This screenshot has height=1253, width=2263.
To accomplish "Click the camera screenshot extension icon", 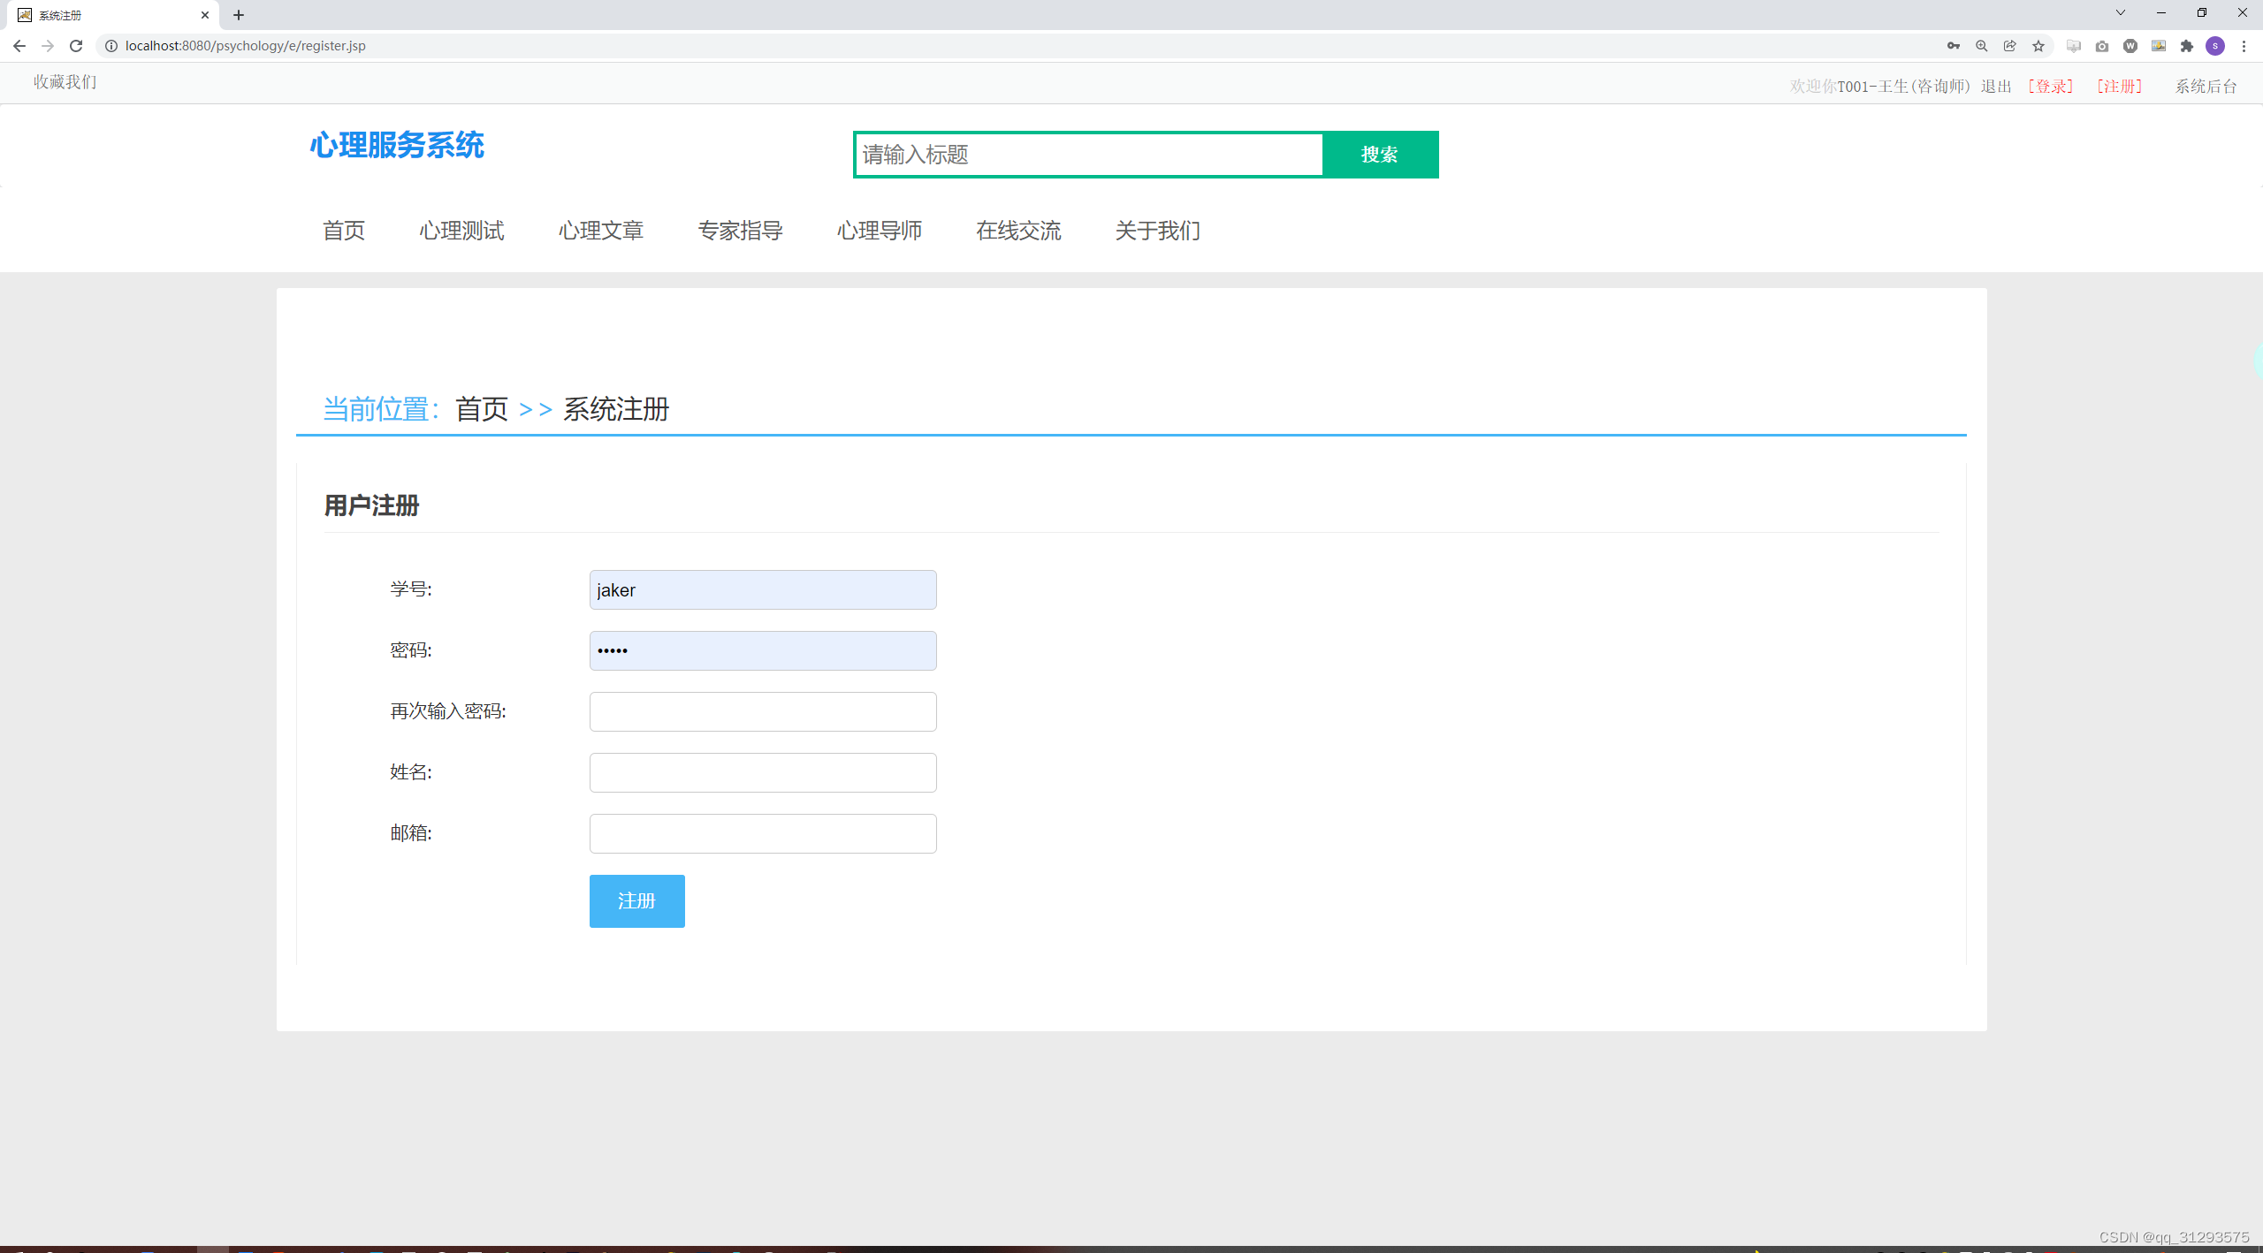I will tap(2102, 45).
